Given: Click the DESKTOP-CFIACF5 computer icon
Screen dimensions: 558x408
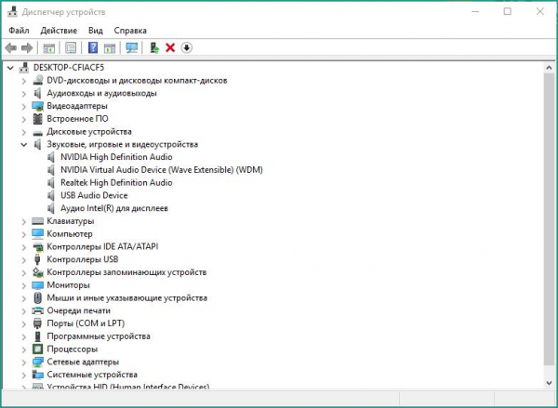Looking at the screenshot, I should tap(24, 68).
